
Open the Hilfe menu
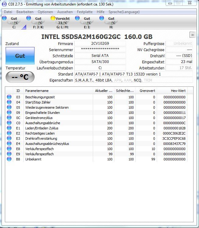pyautogui.click(x=101, y=12)
